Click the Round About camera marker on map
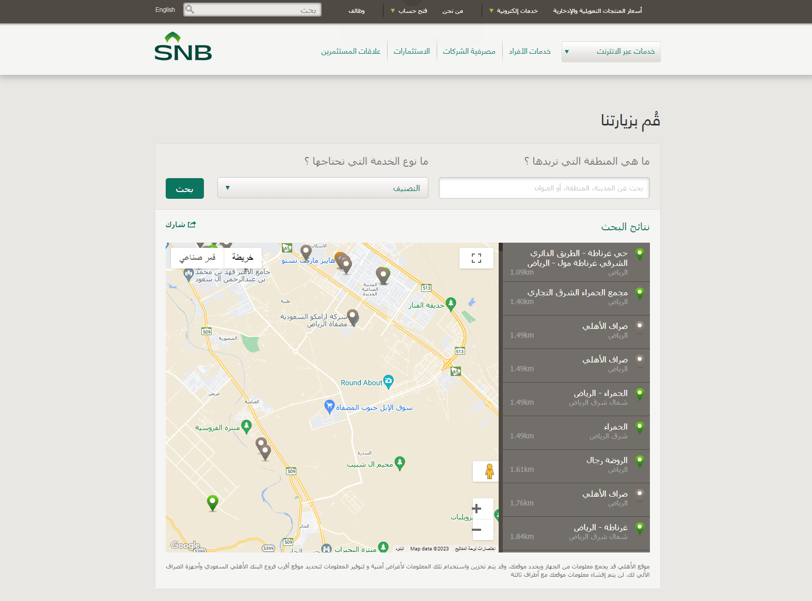Screen dimensions: 812x601 click(x=388, y=382)
